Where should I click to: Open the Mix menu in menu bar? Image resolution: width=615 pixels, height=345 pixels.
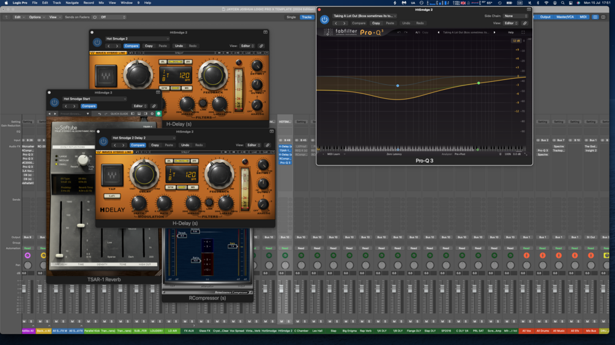click(101, 2)
